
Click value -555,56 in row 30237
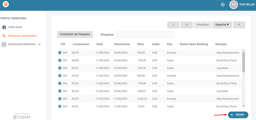(x=141, y=68)
